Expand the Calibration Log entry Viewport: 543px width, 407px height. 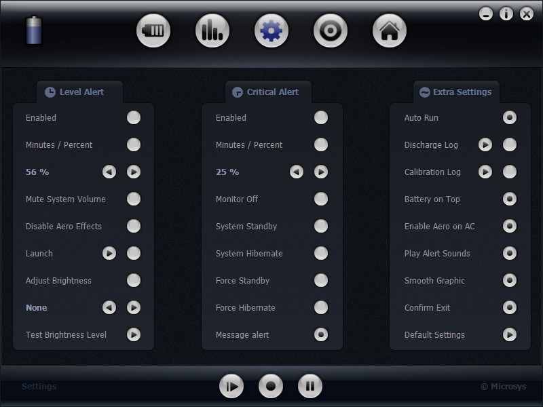coord(485,172)
